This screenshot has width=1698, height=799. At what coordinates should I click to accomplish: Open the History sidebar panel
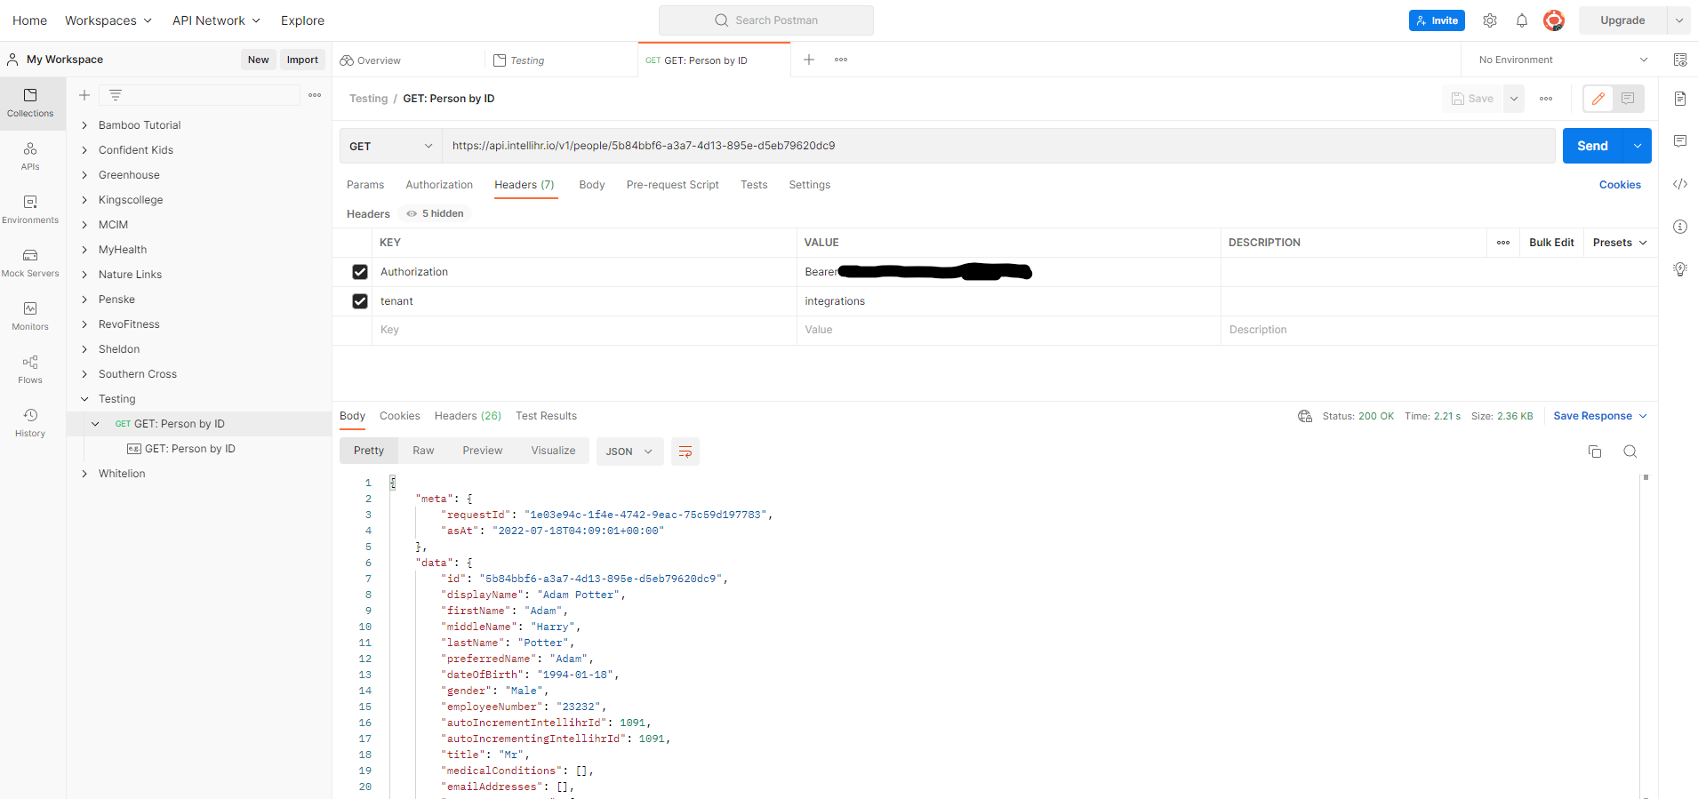[x=30, y=423]
